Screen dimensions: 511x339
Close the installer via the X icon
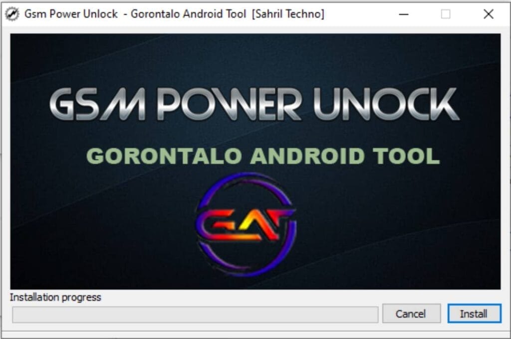(488, 14)
